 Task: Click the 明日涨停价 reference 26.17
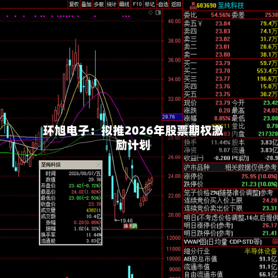(x=270, y=225)
